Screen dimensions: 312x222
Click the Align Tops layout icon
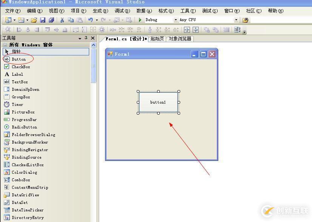47,30
